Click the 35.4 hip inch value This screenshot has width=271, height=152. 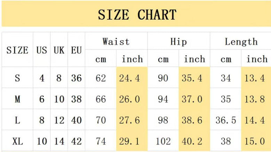[x=192, y=78]
